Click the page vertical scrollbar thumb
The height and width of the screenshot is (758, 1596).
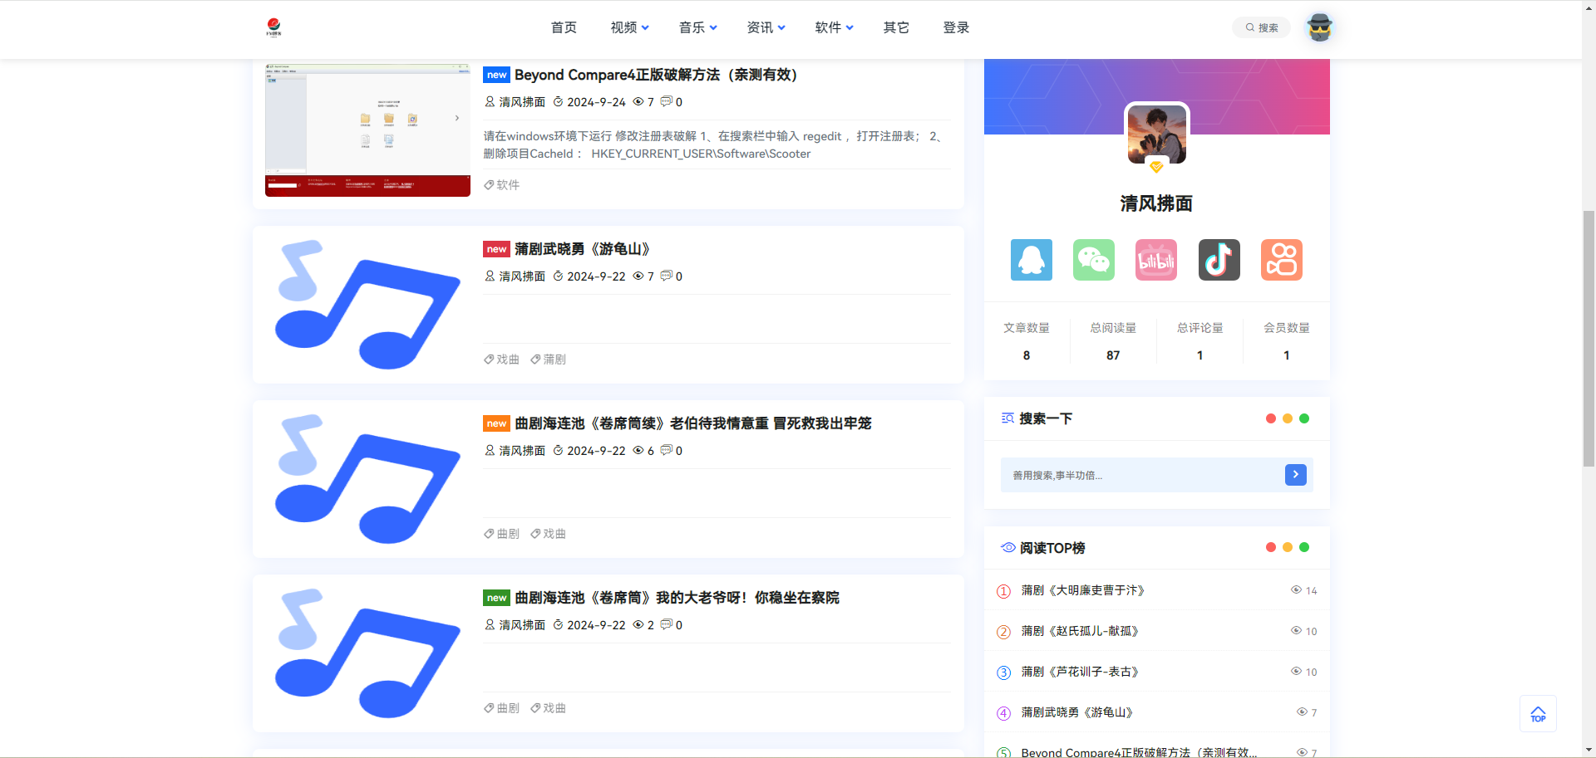coord(1589,338)
